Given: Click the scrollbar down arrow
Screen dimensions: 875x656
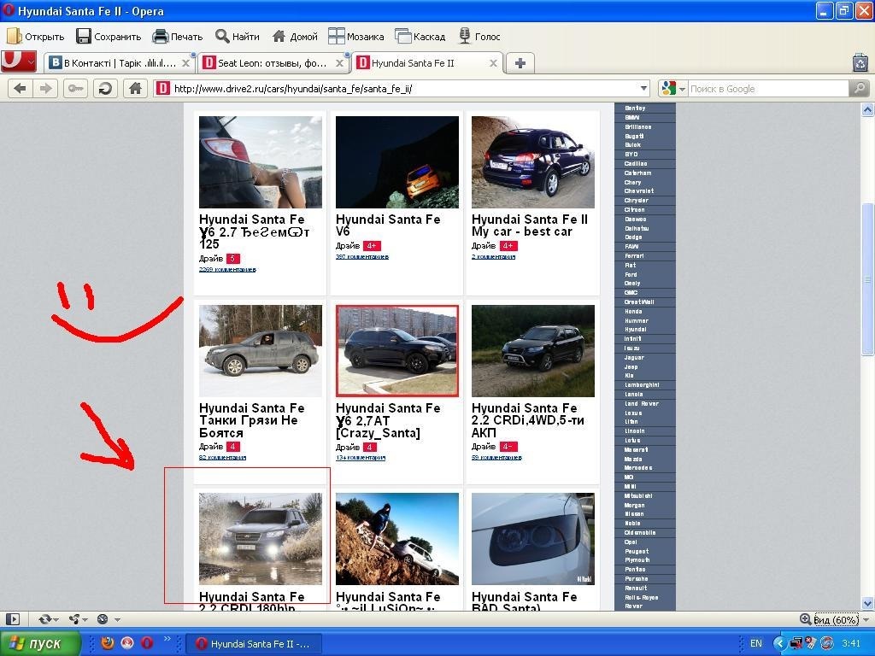Looking at the screenshot, I should tap(867, 603).
